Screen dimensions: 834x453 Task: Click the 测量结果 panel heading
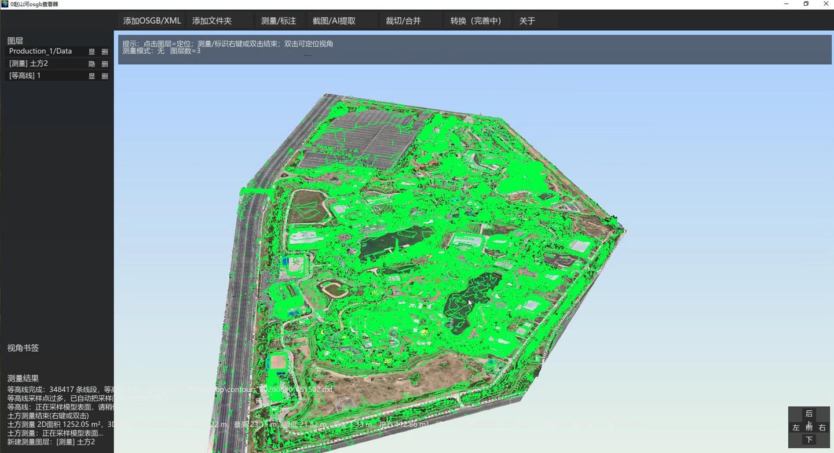(x=23, y=378)
